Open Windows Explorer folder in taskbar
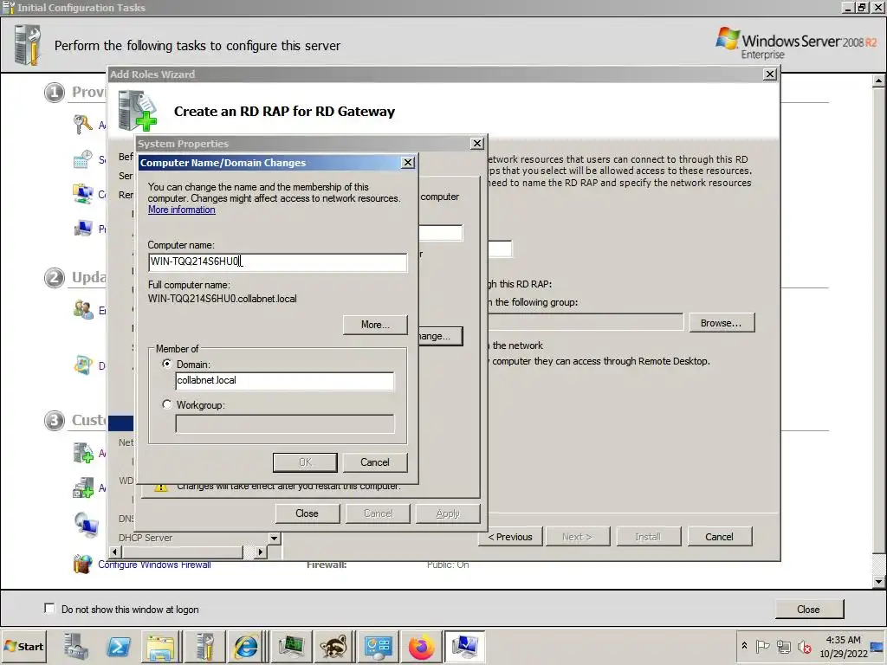The image size is (887, 665). point(161,646)
